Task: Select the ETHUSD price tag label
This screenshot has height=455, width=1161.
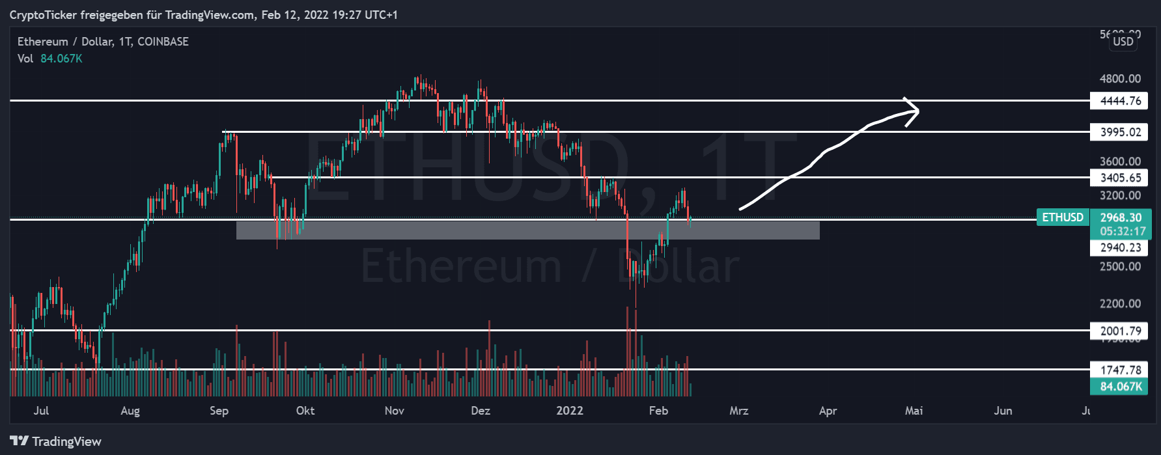Action: pyautogui.click(x=1063, y=217)
